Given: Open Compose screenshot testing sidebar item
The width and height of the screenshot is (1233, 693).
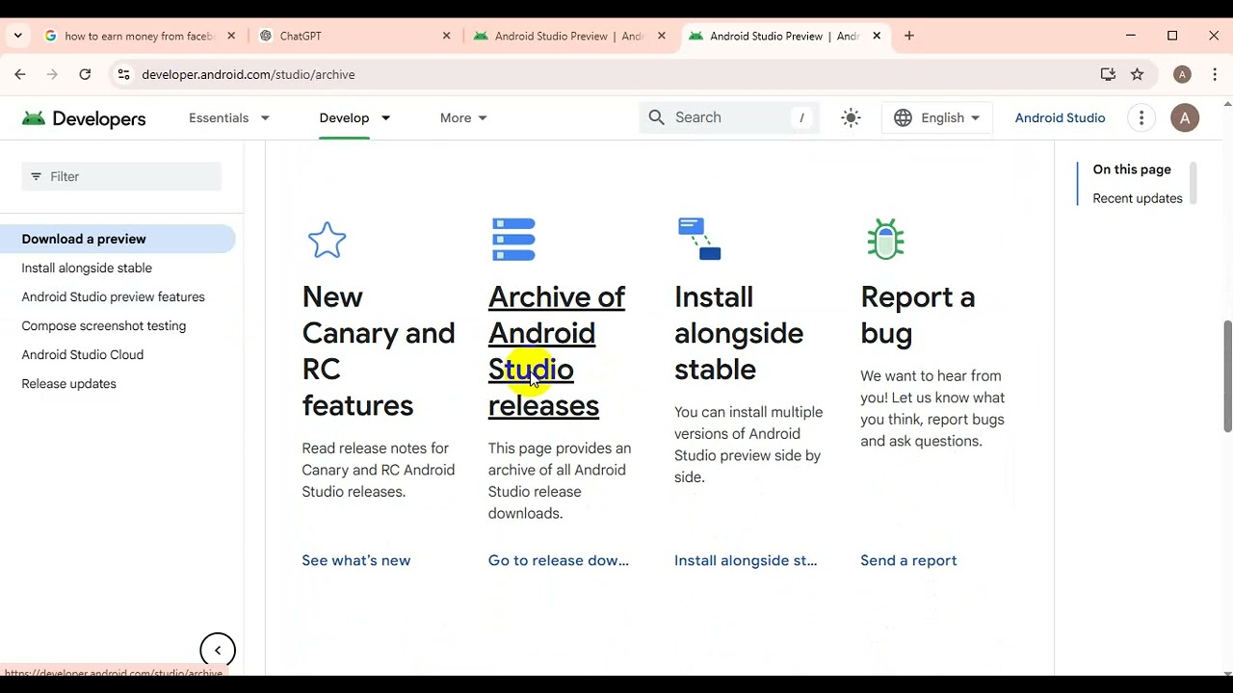Looking at the screenshot, I should [x=104, y=325].
